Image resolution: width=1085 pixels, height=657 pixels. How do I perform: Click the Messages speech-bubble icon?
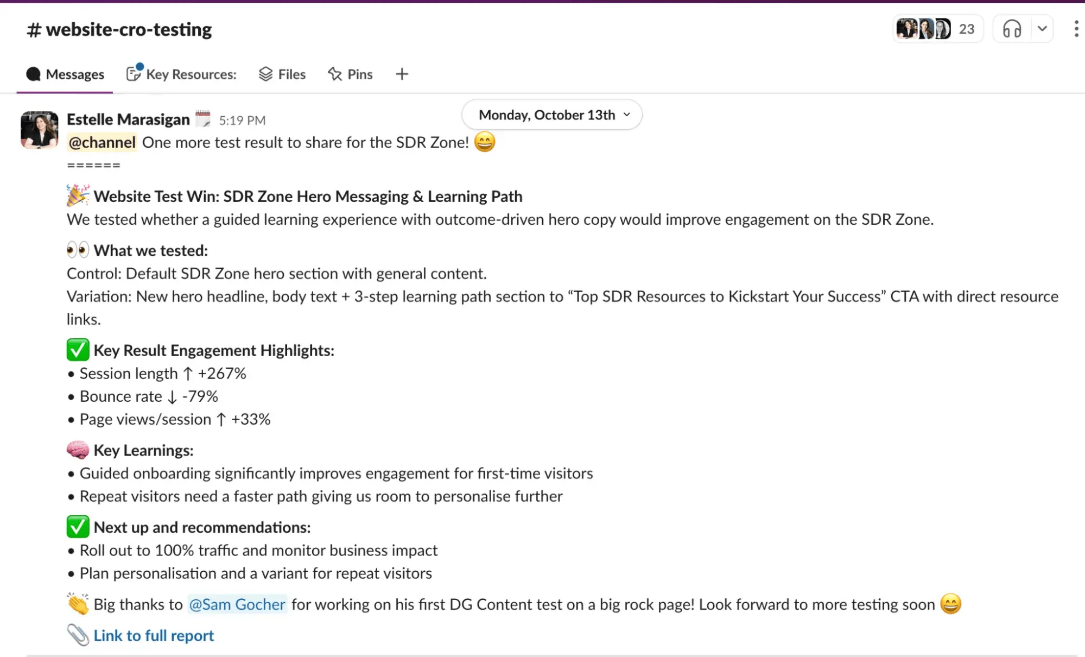point(33,74)
